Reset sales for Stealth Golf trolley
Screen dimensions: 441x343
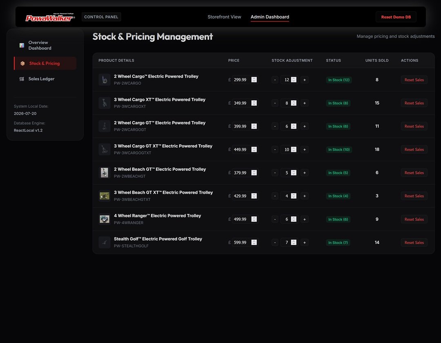tap(414, 242)
